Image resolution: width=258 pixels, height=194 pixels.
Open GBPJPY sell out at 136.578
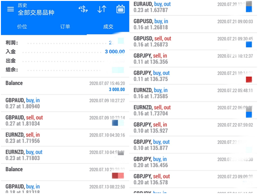pos(193,179)
